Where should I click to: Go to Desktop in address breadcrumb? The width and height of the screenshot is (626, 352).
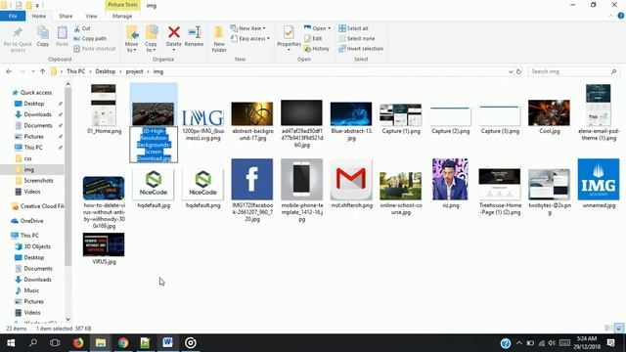coord(106,71)
